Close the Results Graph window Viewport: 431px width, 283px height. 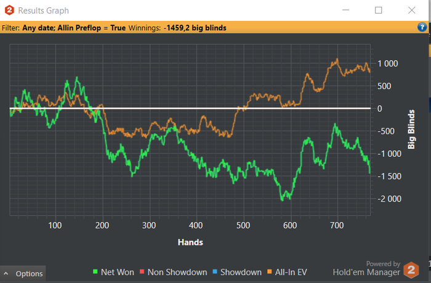(411, 10)
